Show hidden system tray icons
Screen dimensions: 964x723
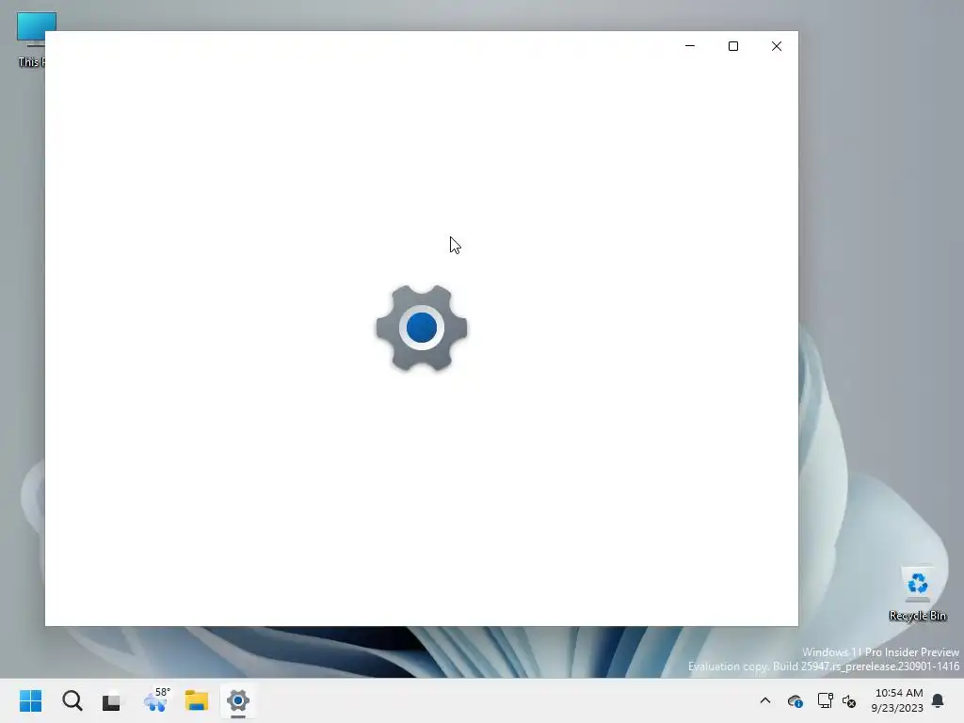pos(765,700)
